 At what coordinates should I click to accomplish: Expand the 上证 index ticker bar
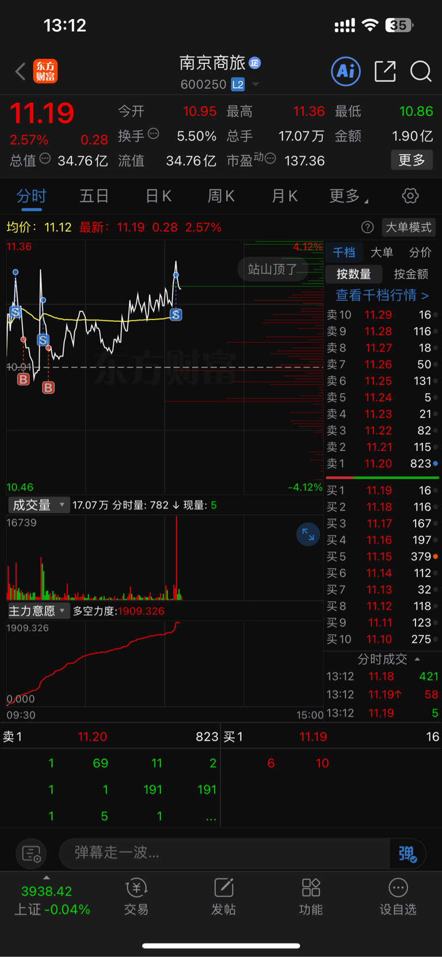click(x=47, y=878)
